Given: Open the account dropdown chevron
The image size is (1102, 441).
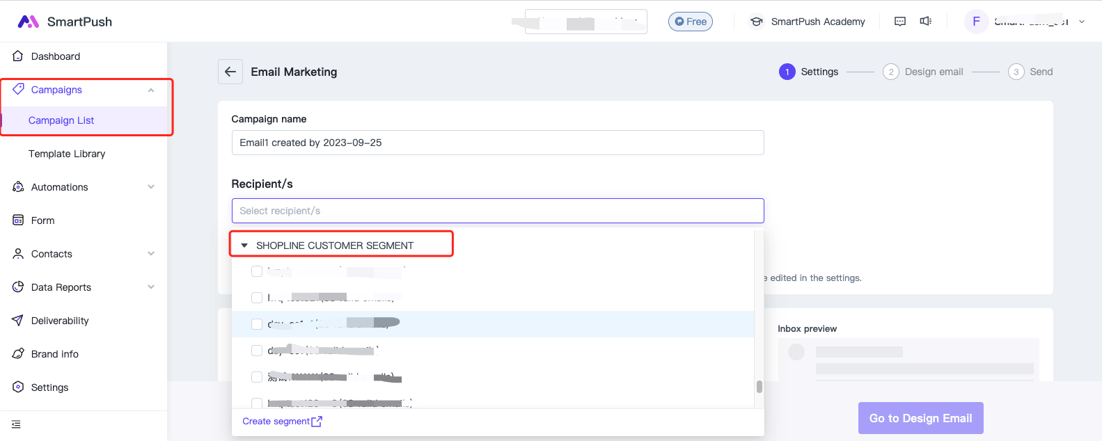Looking at the screenshot, I should (1082, 22).
